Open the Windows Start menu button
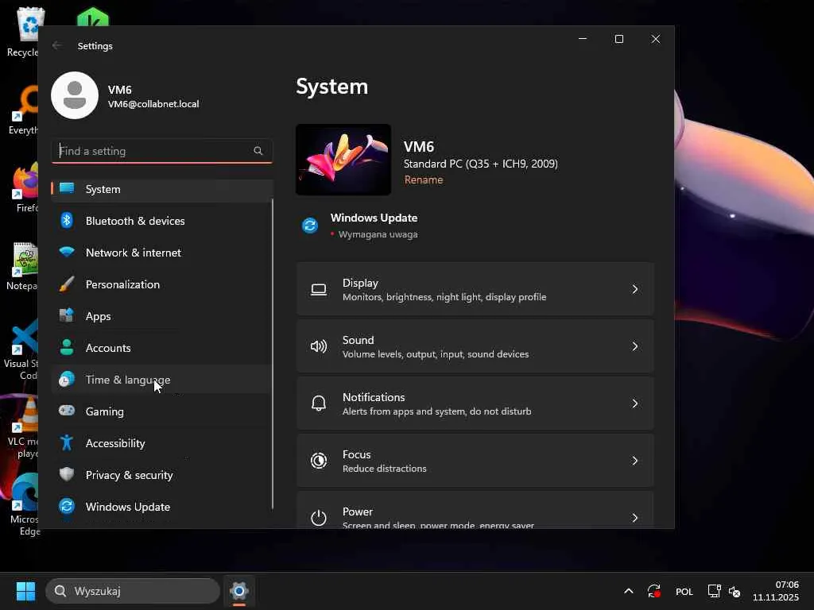The image size is (814, 610). [x=25, y=591]
